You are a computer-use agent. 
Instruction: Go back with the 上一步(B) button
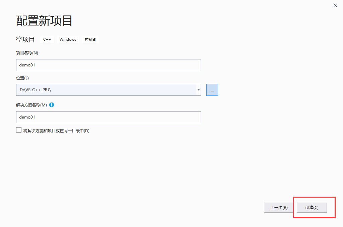click(x=279, y=208)
